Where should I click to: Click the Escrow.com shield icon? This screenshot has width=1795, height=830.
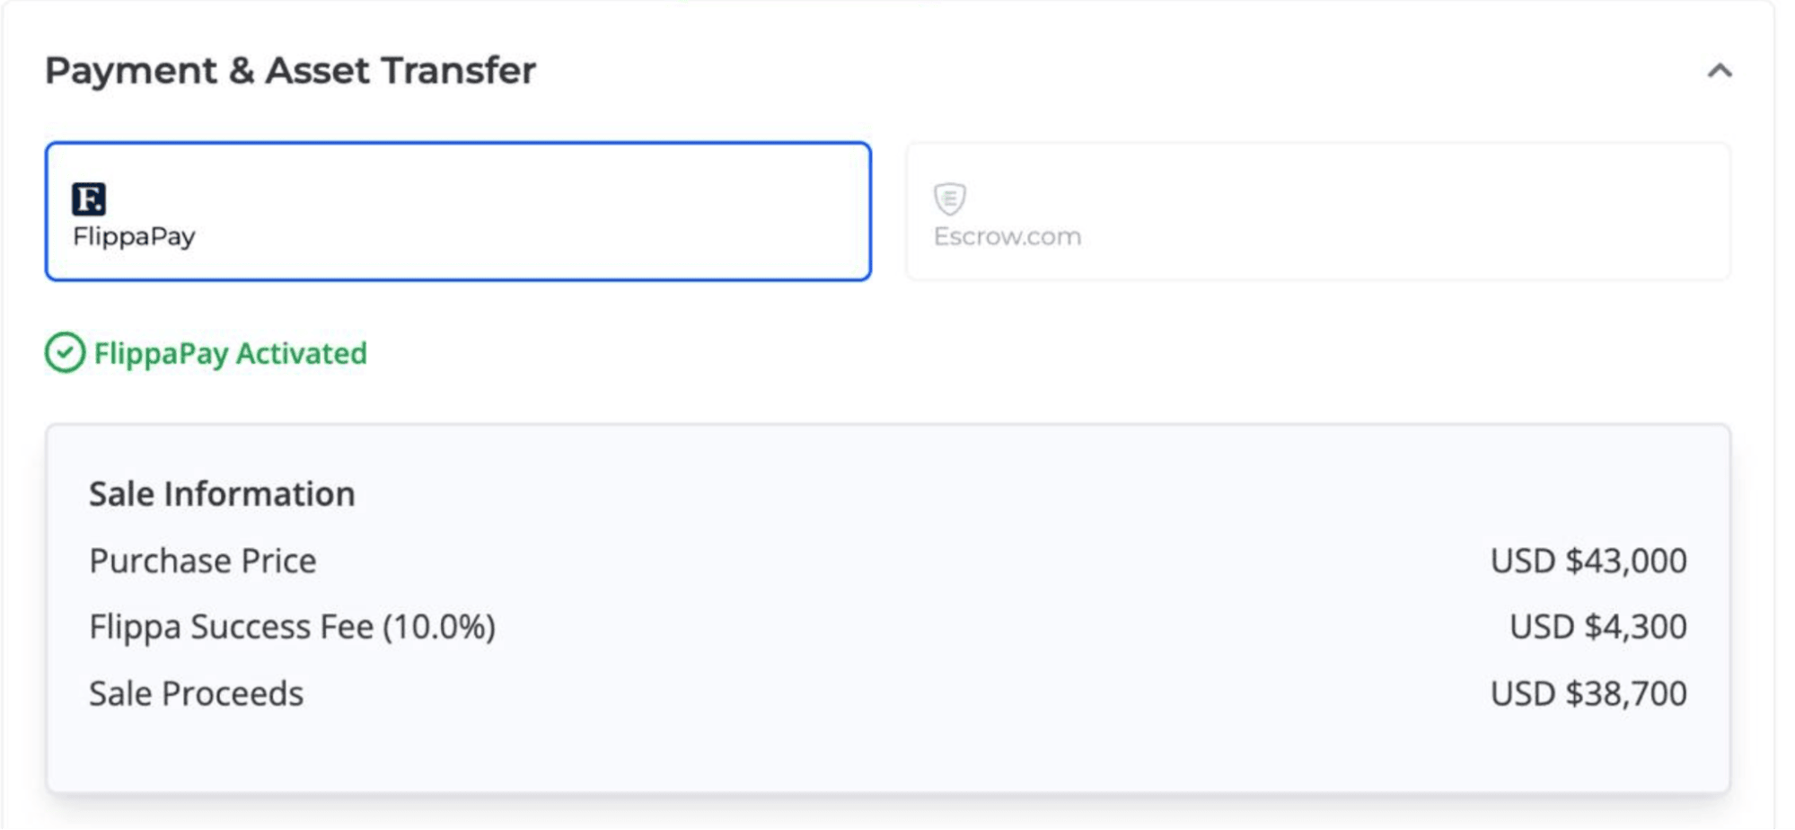coord(949,199)
